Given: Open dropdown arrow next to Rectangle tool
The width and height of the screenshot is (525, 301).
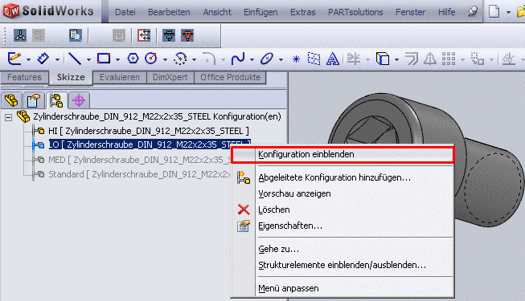Looking at the screenshot, I should click(118, 60).
